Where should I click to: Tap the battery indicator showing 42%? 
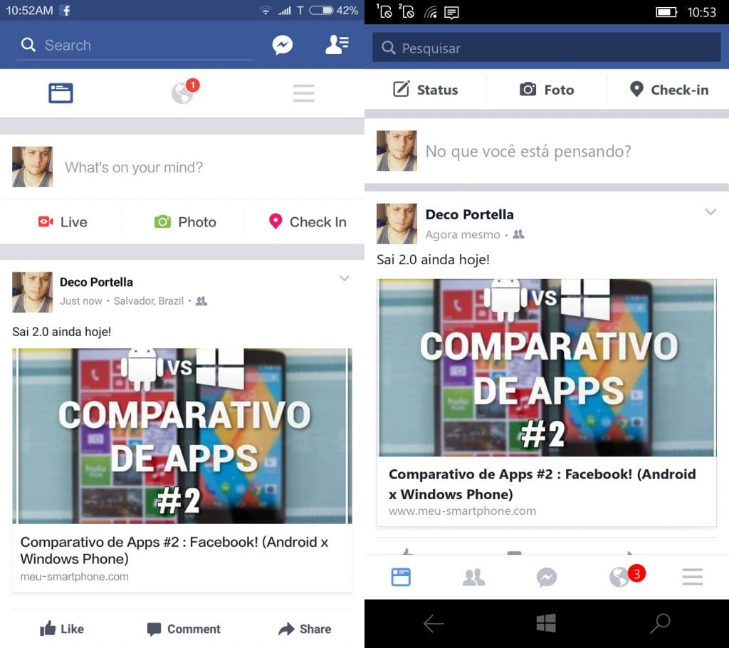pyautogui.click(x=333, y=10)
